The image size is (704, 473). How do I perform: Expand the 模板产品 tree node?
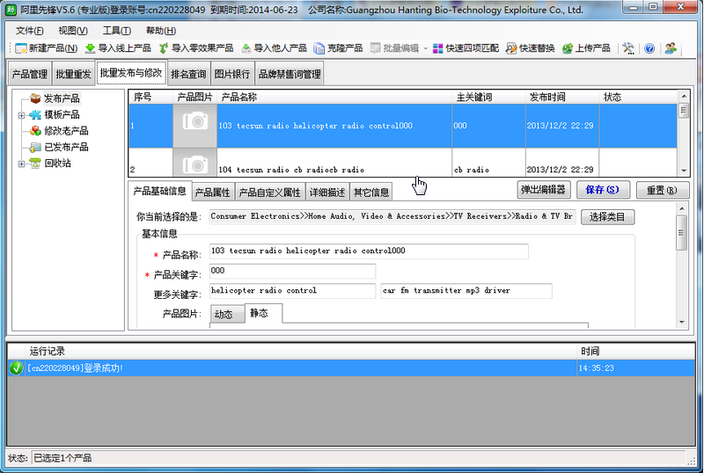(21, 115)
